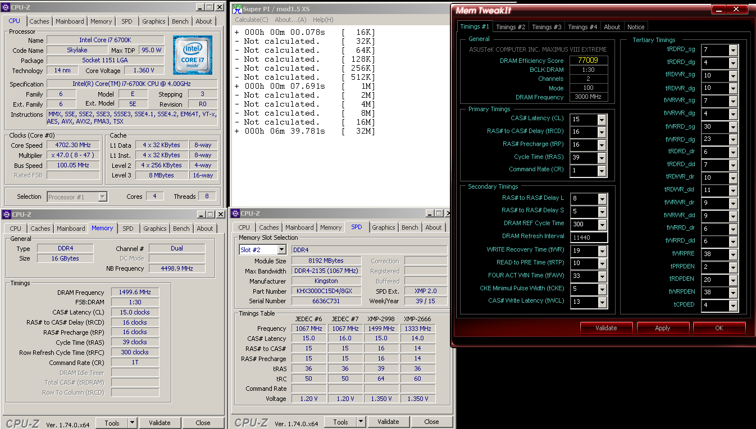Expand the CAS# Write Latency (tWCL) dropdown
756x429 pixels.
(602, 302)
